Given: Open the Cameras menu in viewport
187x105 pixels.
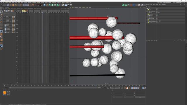Looking at the screenshot, I should pos(76,7).
